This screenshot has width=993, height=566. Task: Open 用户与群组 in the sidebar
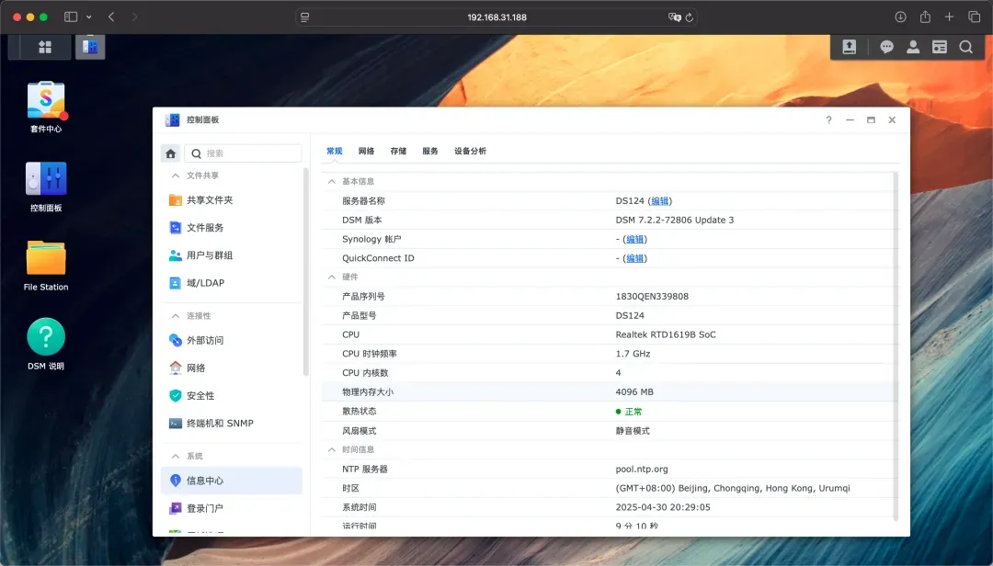tap(232, 255)
